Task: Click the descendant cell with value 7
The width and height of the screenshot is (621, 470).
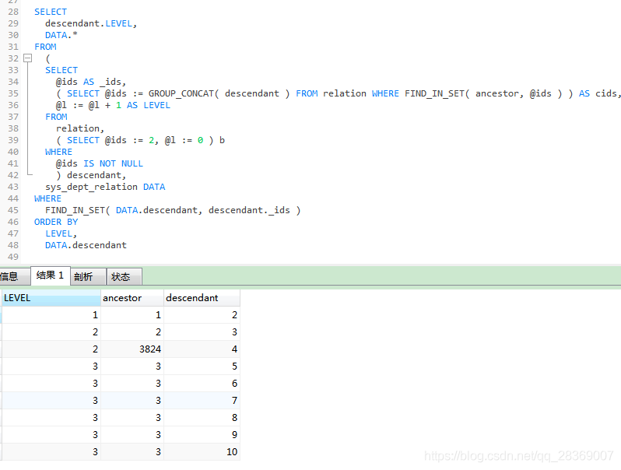Action: [202, 401]
